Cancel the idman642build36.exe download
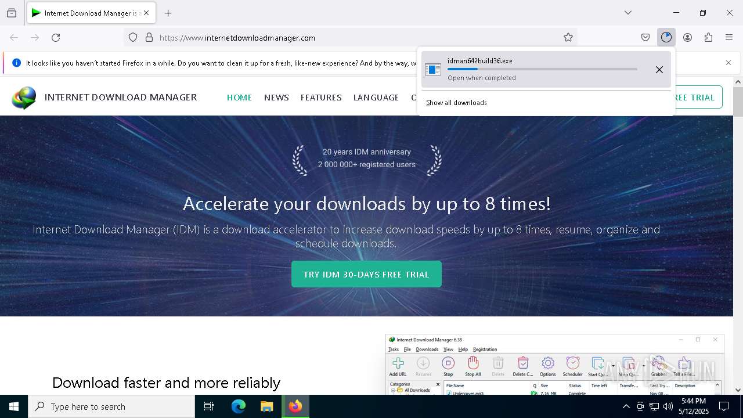 (659, 70)
